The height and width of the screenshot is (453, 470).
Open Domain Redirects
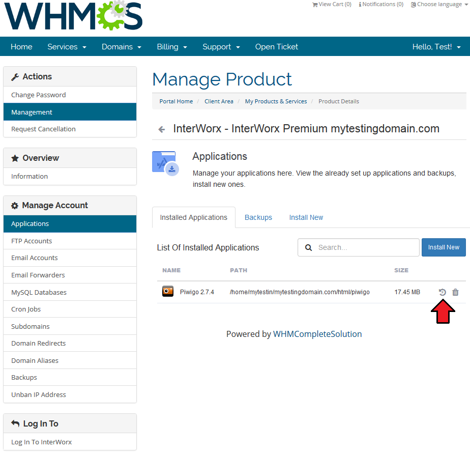click(70, 343)
